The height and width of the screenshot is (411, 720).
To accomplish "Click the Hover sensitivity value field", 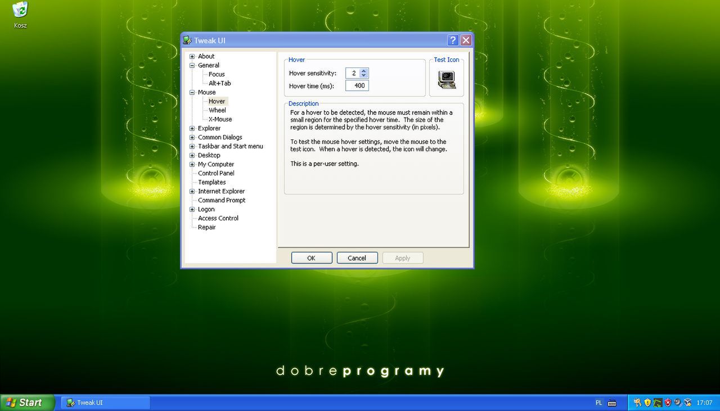I will coord(353,73).
